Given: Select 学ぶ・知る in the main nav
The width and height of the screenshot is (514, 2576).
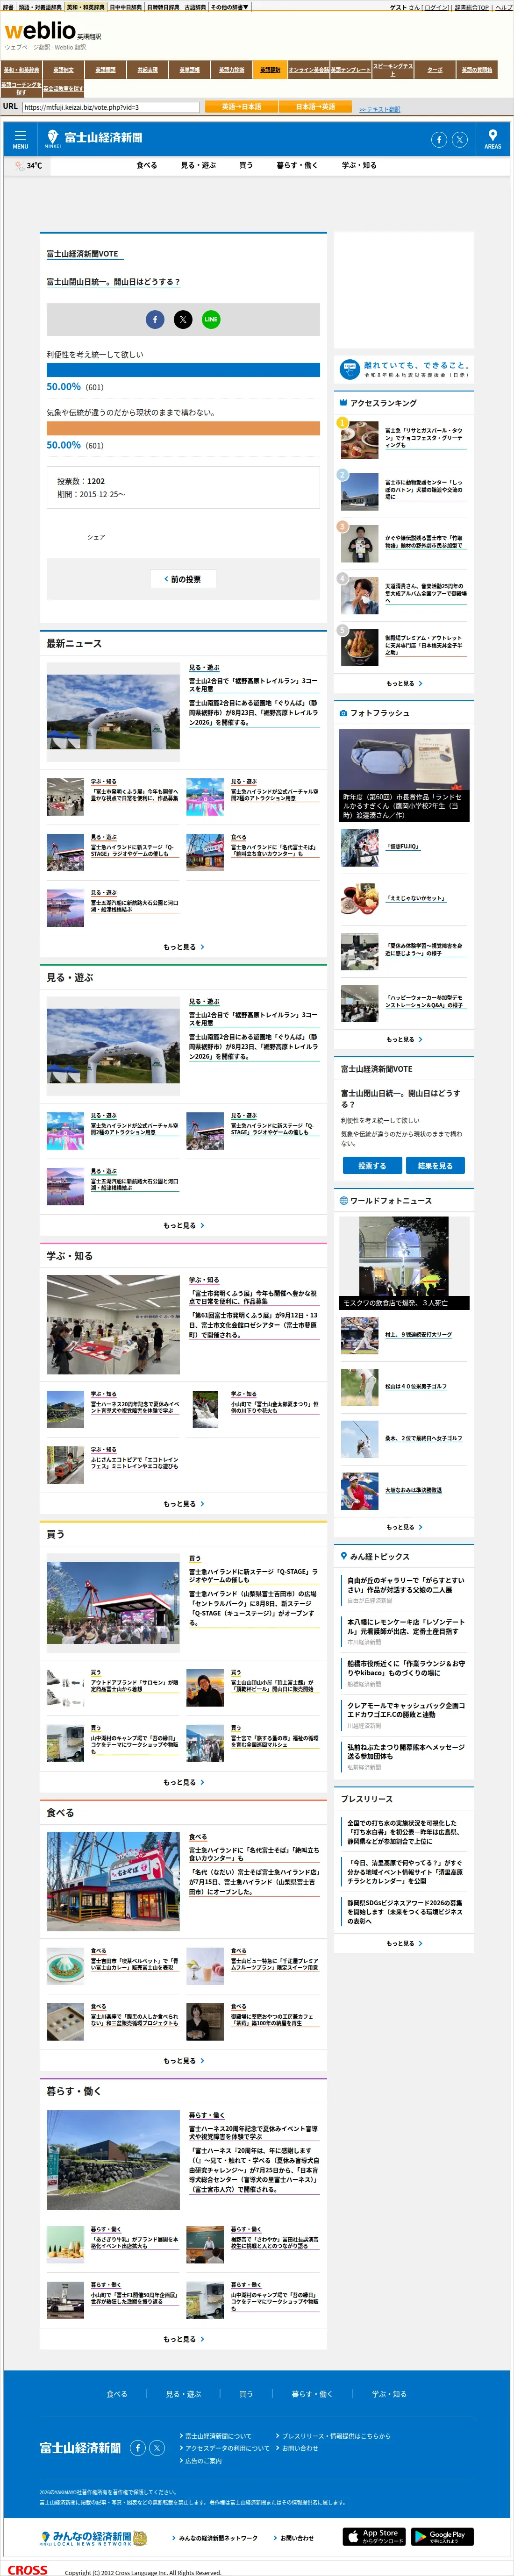Looking at the screenshot, I should pyautogui.click(x=359, y=166).
